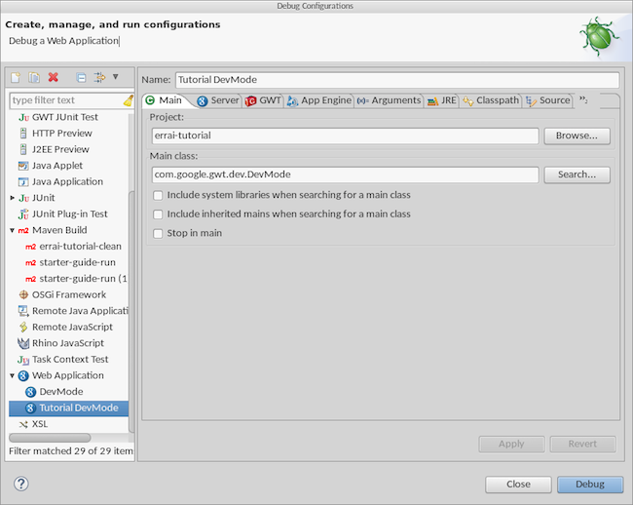
Task: Click Rhino JavaScript icon
Action: coord(23,343)
